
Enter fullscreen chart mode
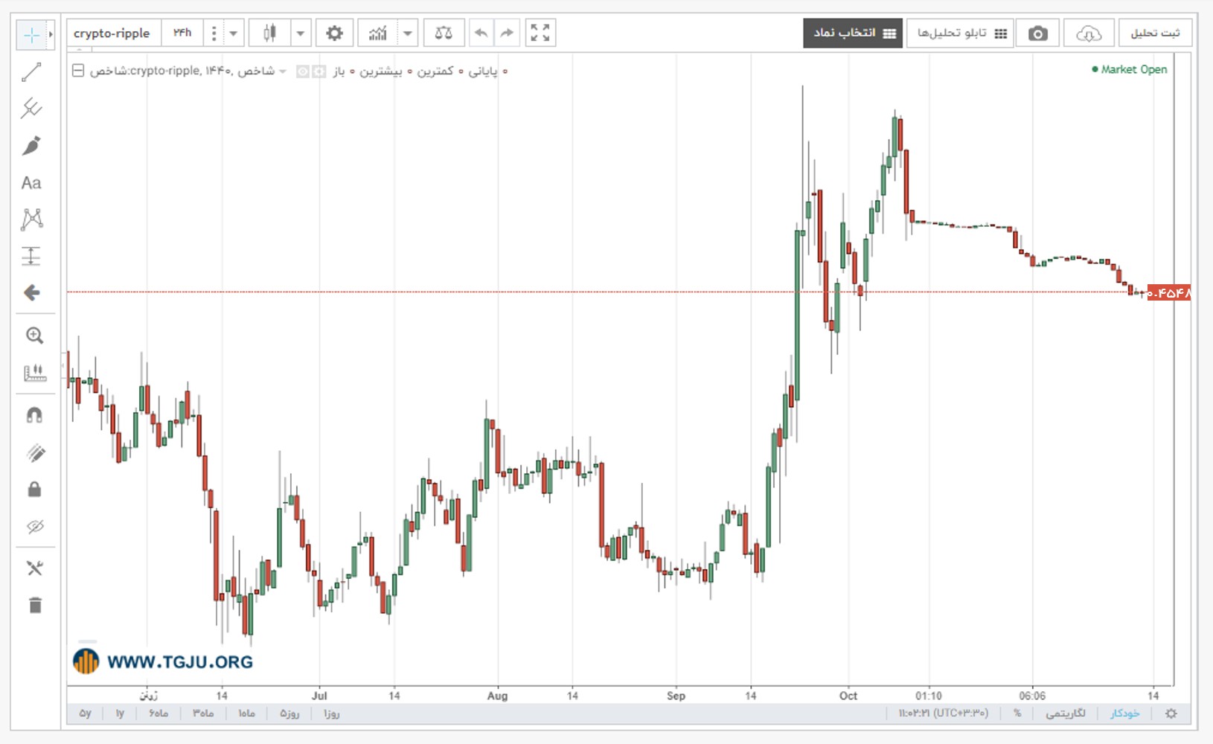(x=540, y=33)
